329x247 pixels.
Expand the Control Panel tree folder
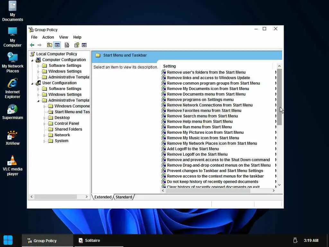click(x=44, y=124)
